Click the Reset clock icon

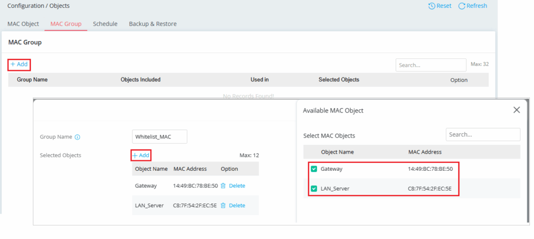pos(431,6)
